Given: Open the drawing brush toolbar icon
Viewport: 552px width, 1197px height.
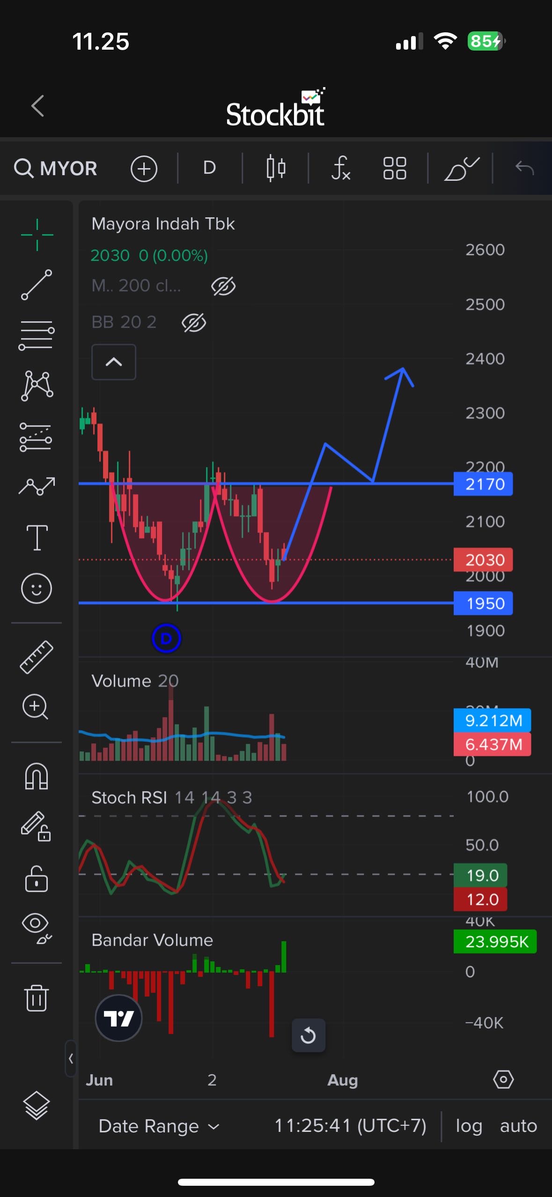Looking at the screenshot, I should tap(462, 168).
